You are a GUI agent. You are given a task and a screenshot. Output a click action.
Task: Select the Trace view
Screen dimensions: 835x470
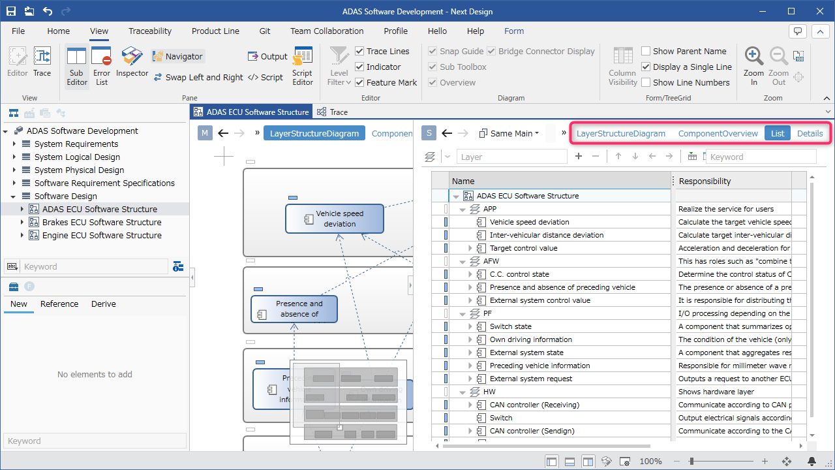[x=42, y=63]
